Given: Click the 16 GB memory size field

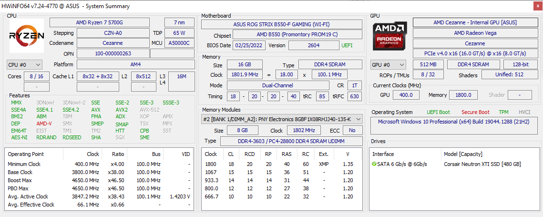Looking at the screenshot, I should 245,64.
